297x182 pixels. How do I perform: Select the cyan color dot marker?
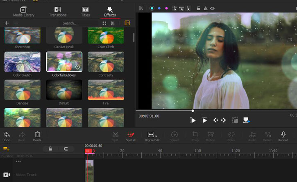[152, 8]
